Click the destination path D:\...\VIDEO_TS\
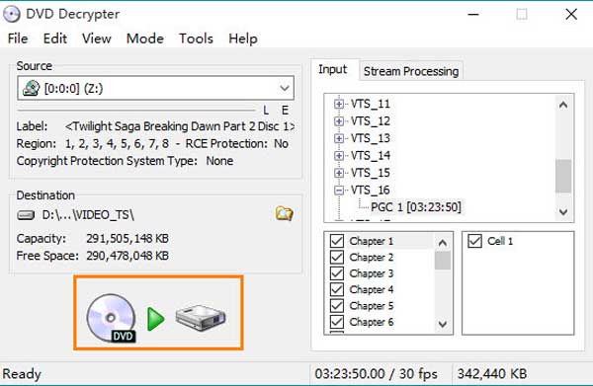 (x=88, y=215)
